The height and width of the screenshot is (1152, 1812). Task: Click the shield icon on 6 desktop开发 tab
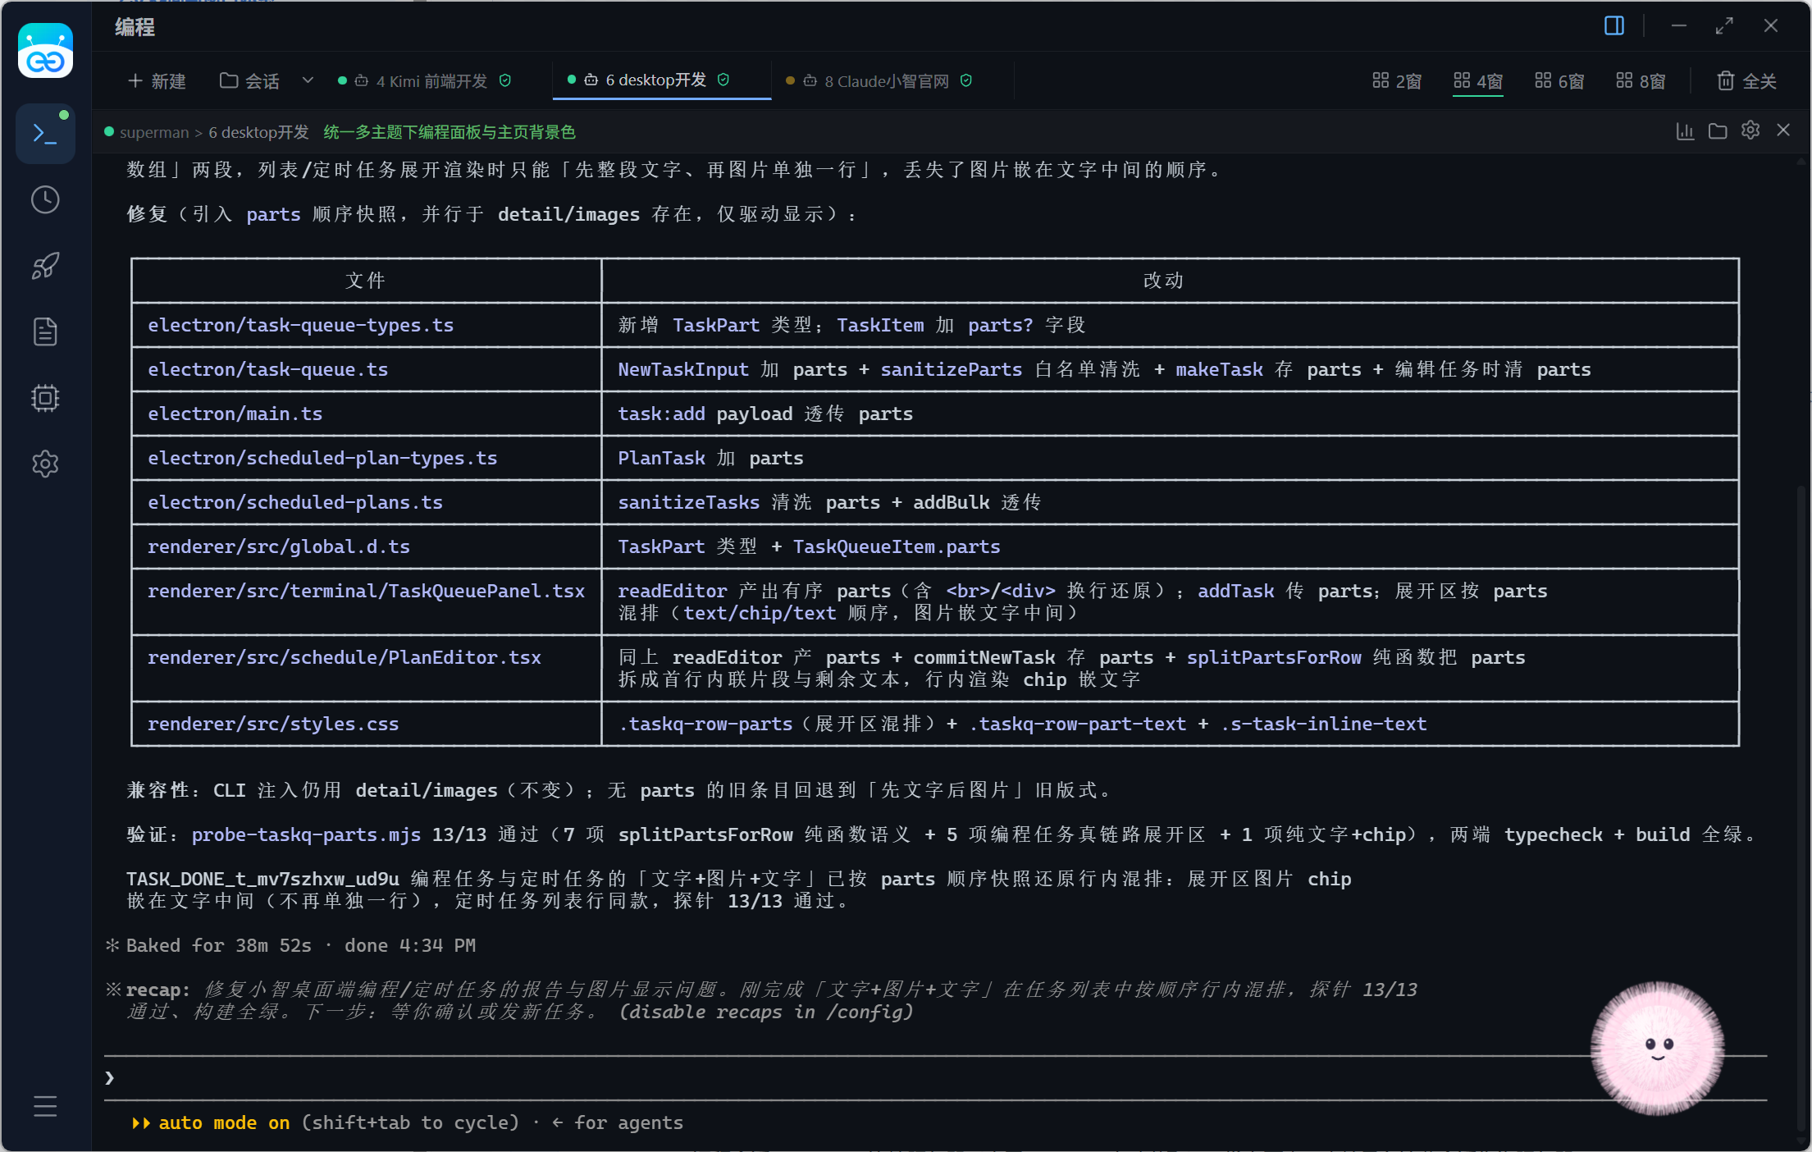pyautogui.click(x=723, y=80)
